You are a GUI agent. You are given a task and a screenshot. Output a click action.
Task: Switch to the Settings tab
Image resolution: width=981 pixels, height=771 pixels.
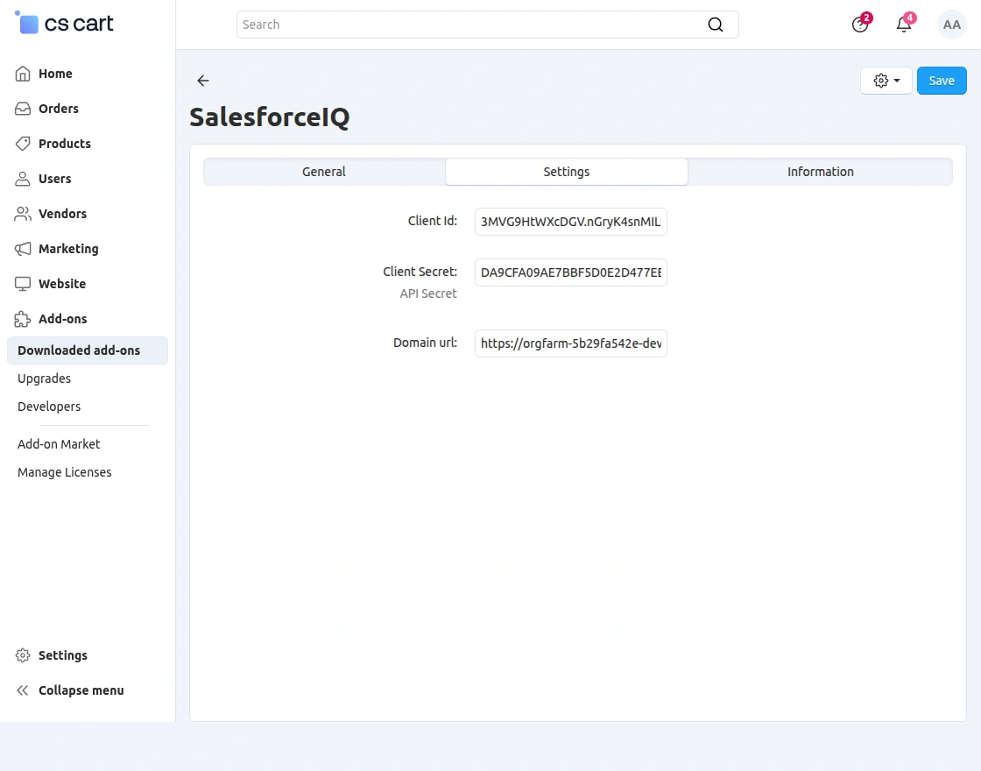566,172
